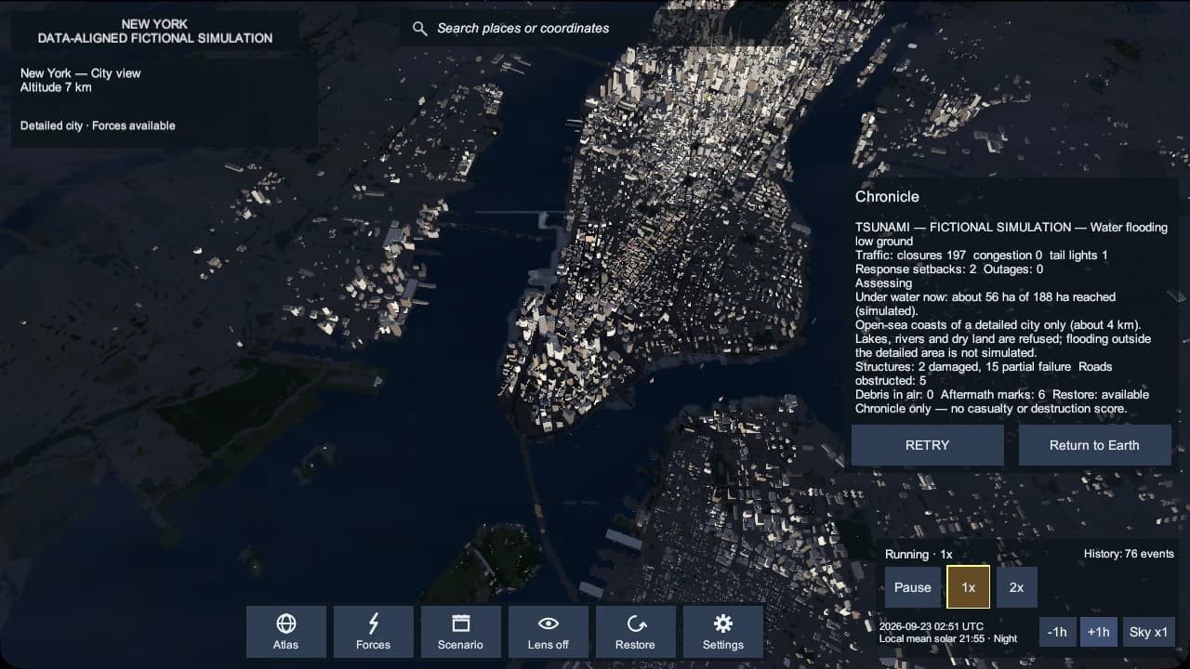Click the Chronicle only — no casualty line
This screenshot has width=1190, height=669.
coord(991,409)
